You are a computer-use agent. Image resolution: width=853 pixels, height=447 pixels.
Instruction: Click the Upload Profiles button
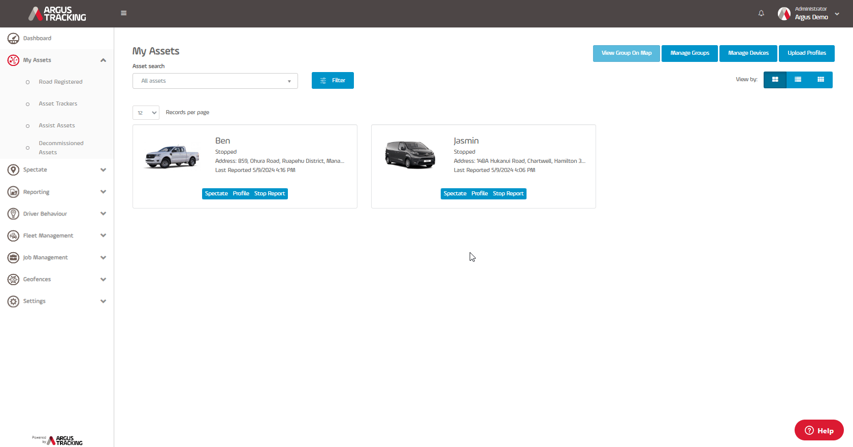click(807, 53)
